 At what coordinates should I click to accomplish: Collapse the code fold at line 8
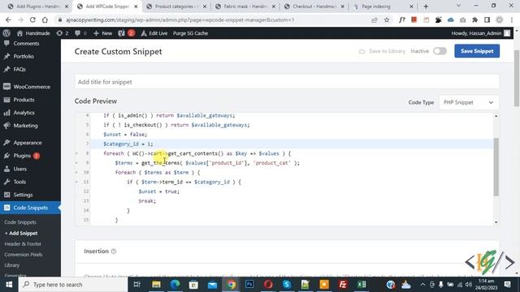pyautogui.click(x=76, y=153)
